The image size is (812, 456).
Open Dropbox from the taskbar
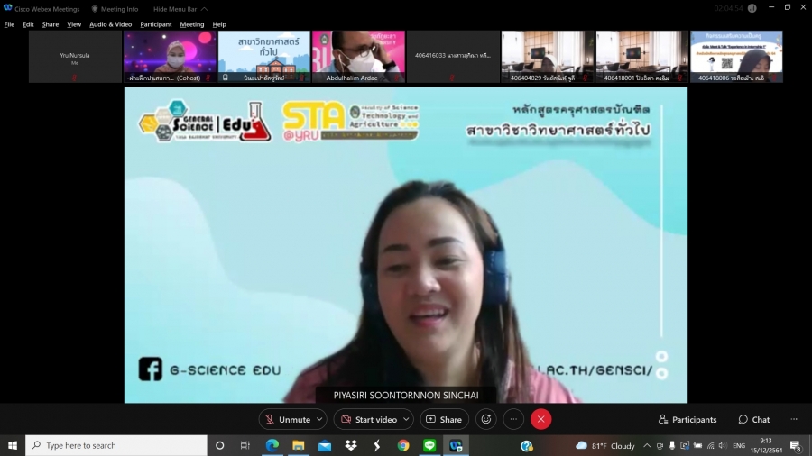pyautogui.click(x=351, y=445)
